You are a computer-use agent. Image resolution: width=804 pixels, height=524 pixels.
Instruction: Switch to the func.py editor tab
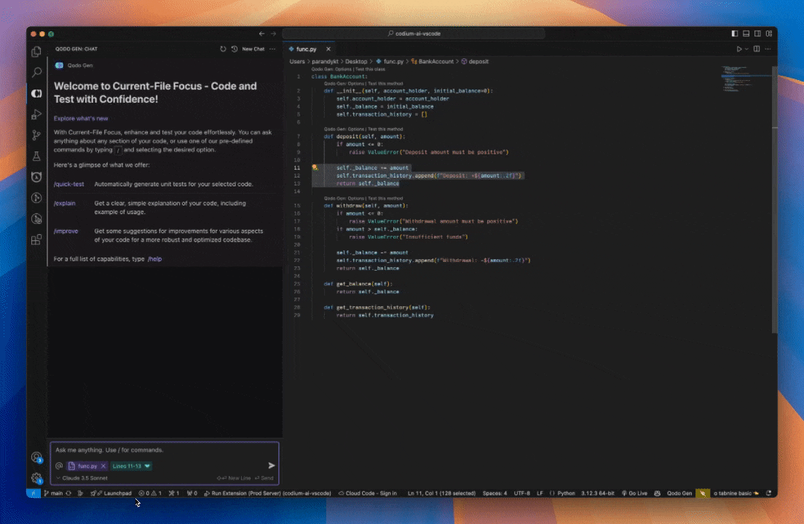tap(306, 49)
